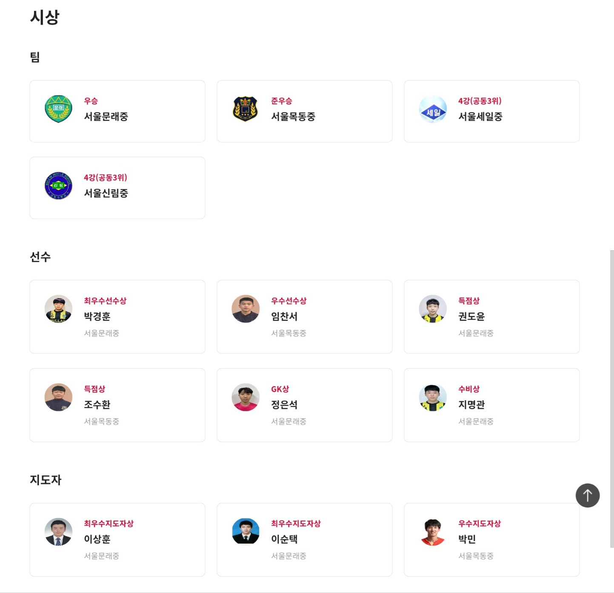Click 권도윤 player portrait
614x593 pixels.
[433, 309]
